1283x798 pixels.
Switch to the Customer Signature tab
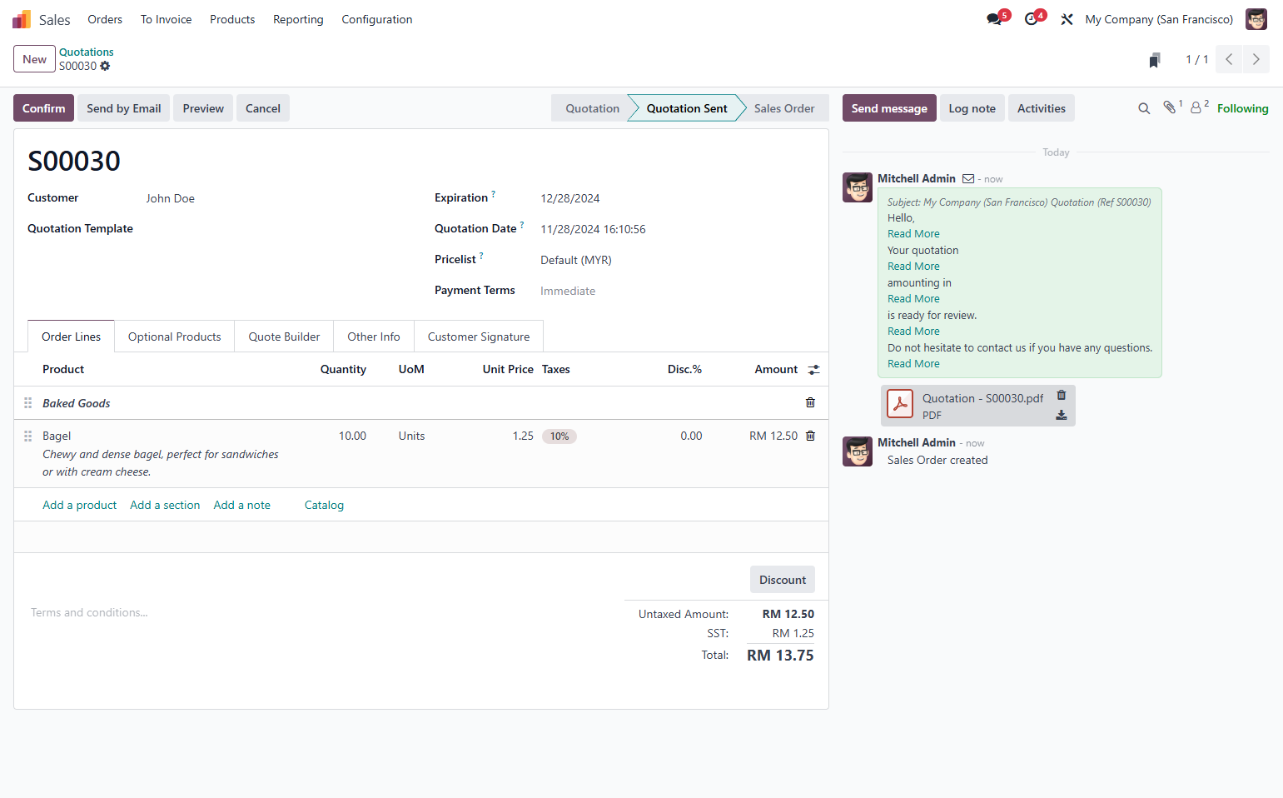[x=479, y=337]
